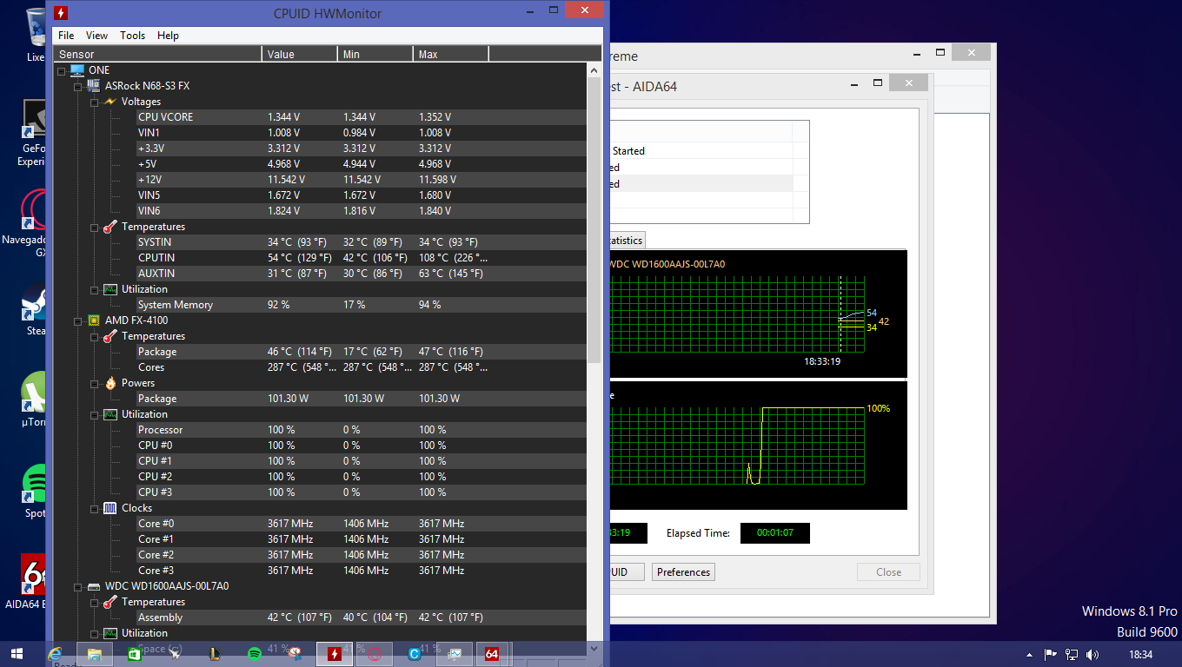Open the Help menu

[x=168, y=36]
